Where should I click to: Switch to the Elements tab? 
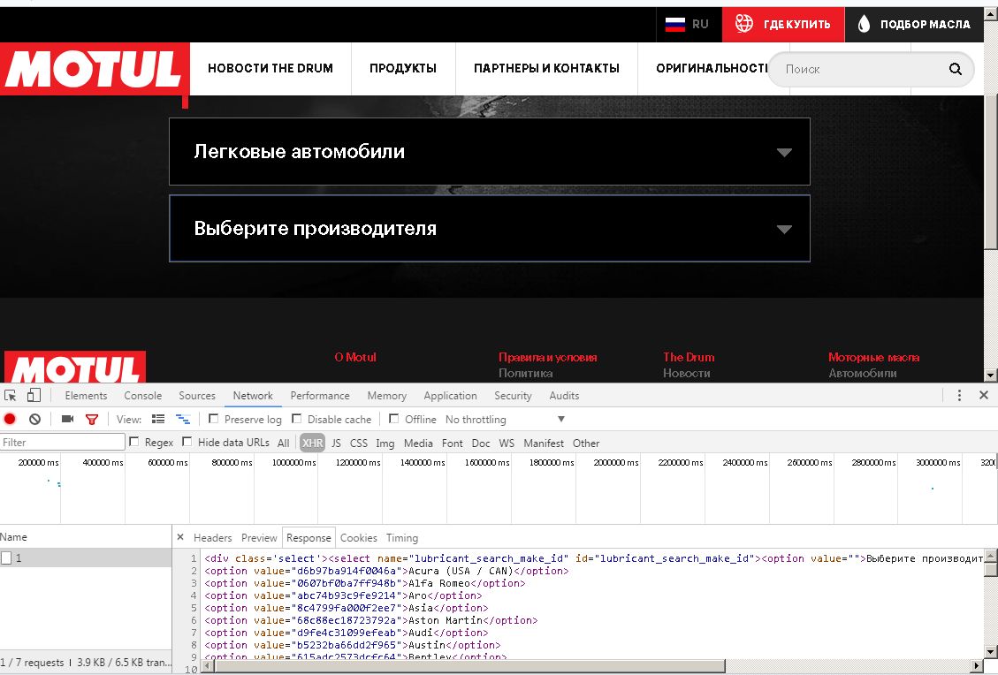(86, 396)
